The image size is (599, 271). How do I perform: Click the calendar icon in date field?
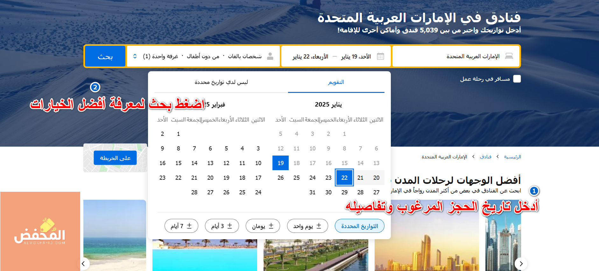380,56
